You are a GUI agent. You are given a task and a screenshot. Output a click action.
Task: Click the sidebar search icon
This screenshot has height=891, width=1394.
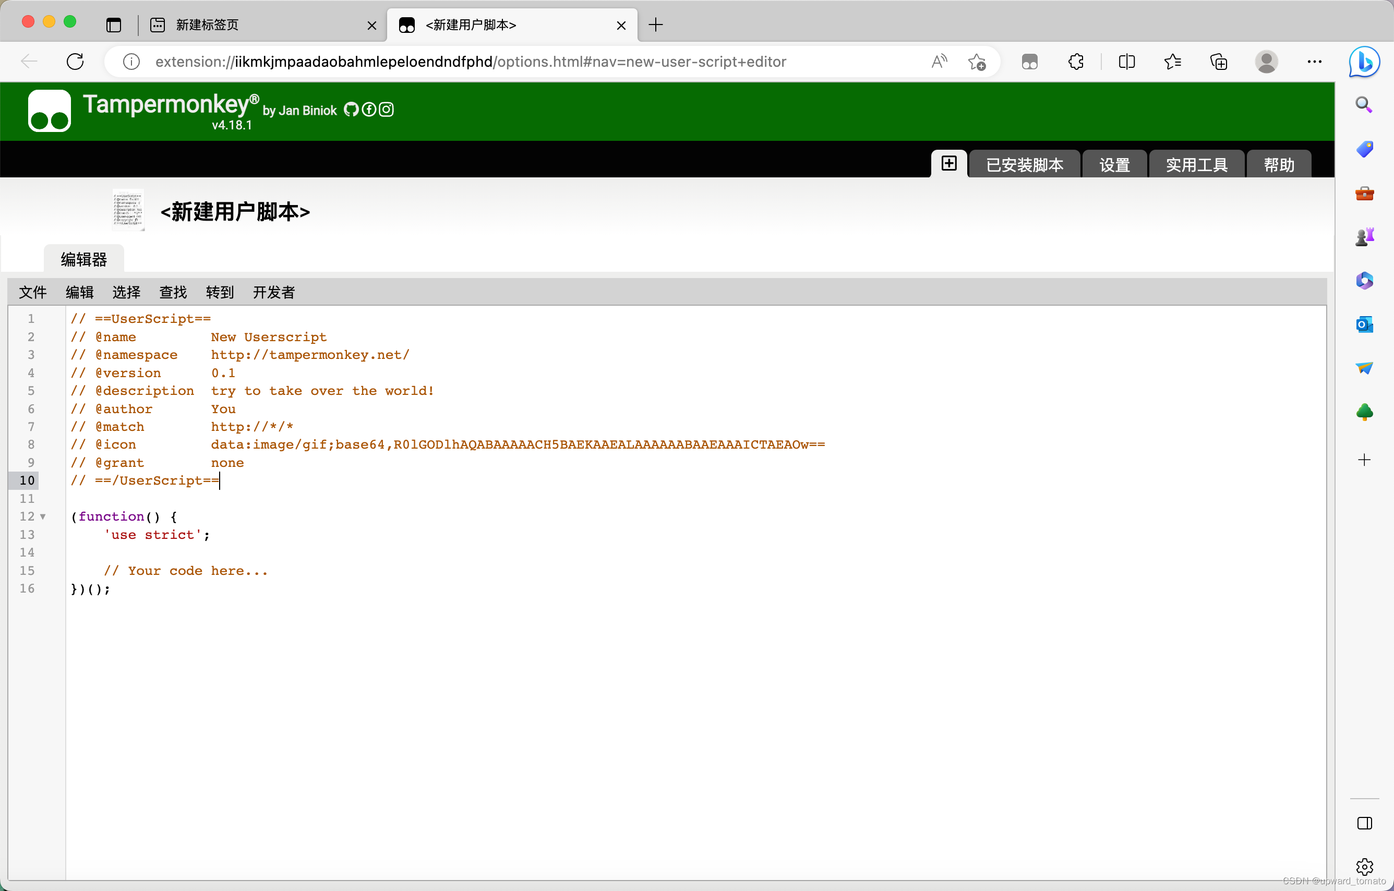1364,105
